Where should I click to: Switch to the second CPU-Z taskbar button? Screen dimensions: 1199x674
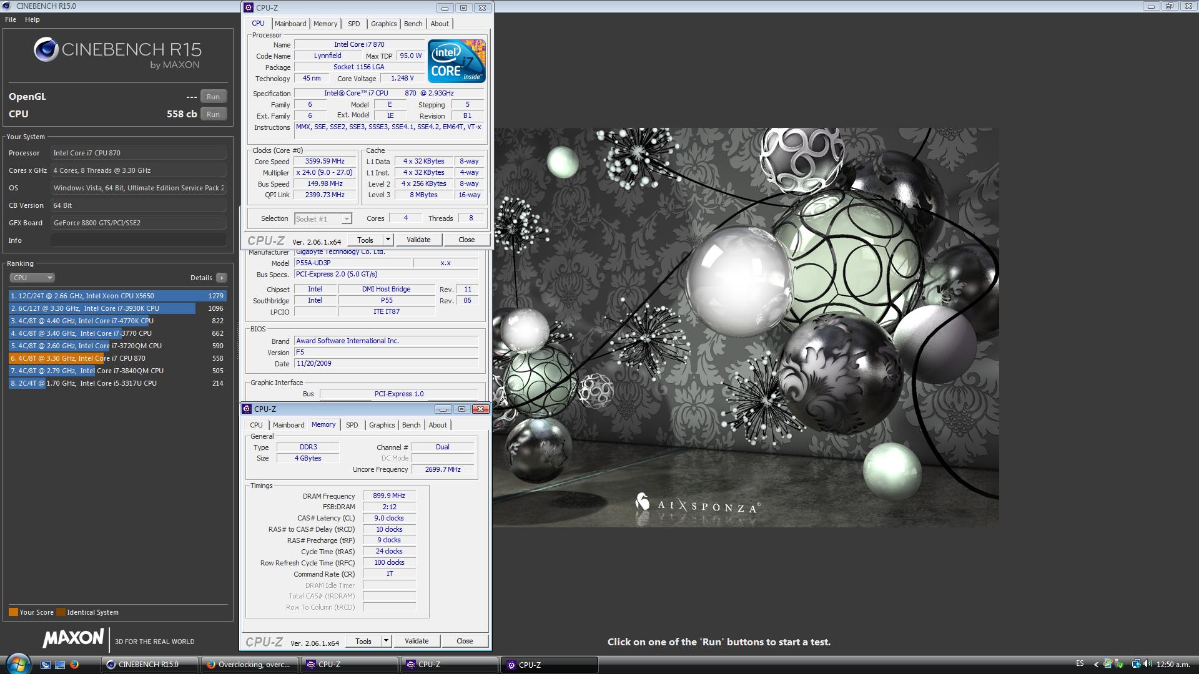pos(450,665)
